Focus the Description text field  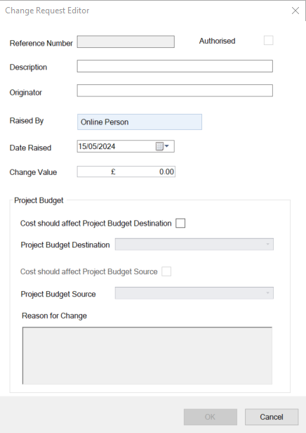tap(175, 66)
